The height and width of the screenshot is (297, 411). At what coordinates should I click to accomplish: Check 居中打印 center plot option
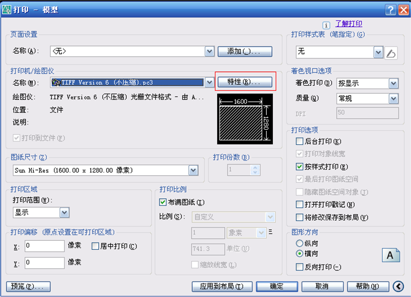pos(95,246)
